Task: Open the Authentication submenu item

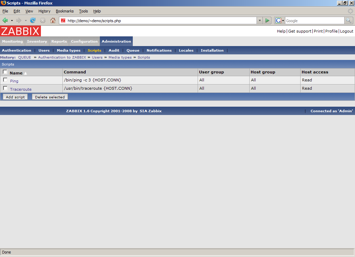Action: click(17, 51)
